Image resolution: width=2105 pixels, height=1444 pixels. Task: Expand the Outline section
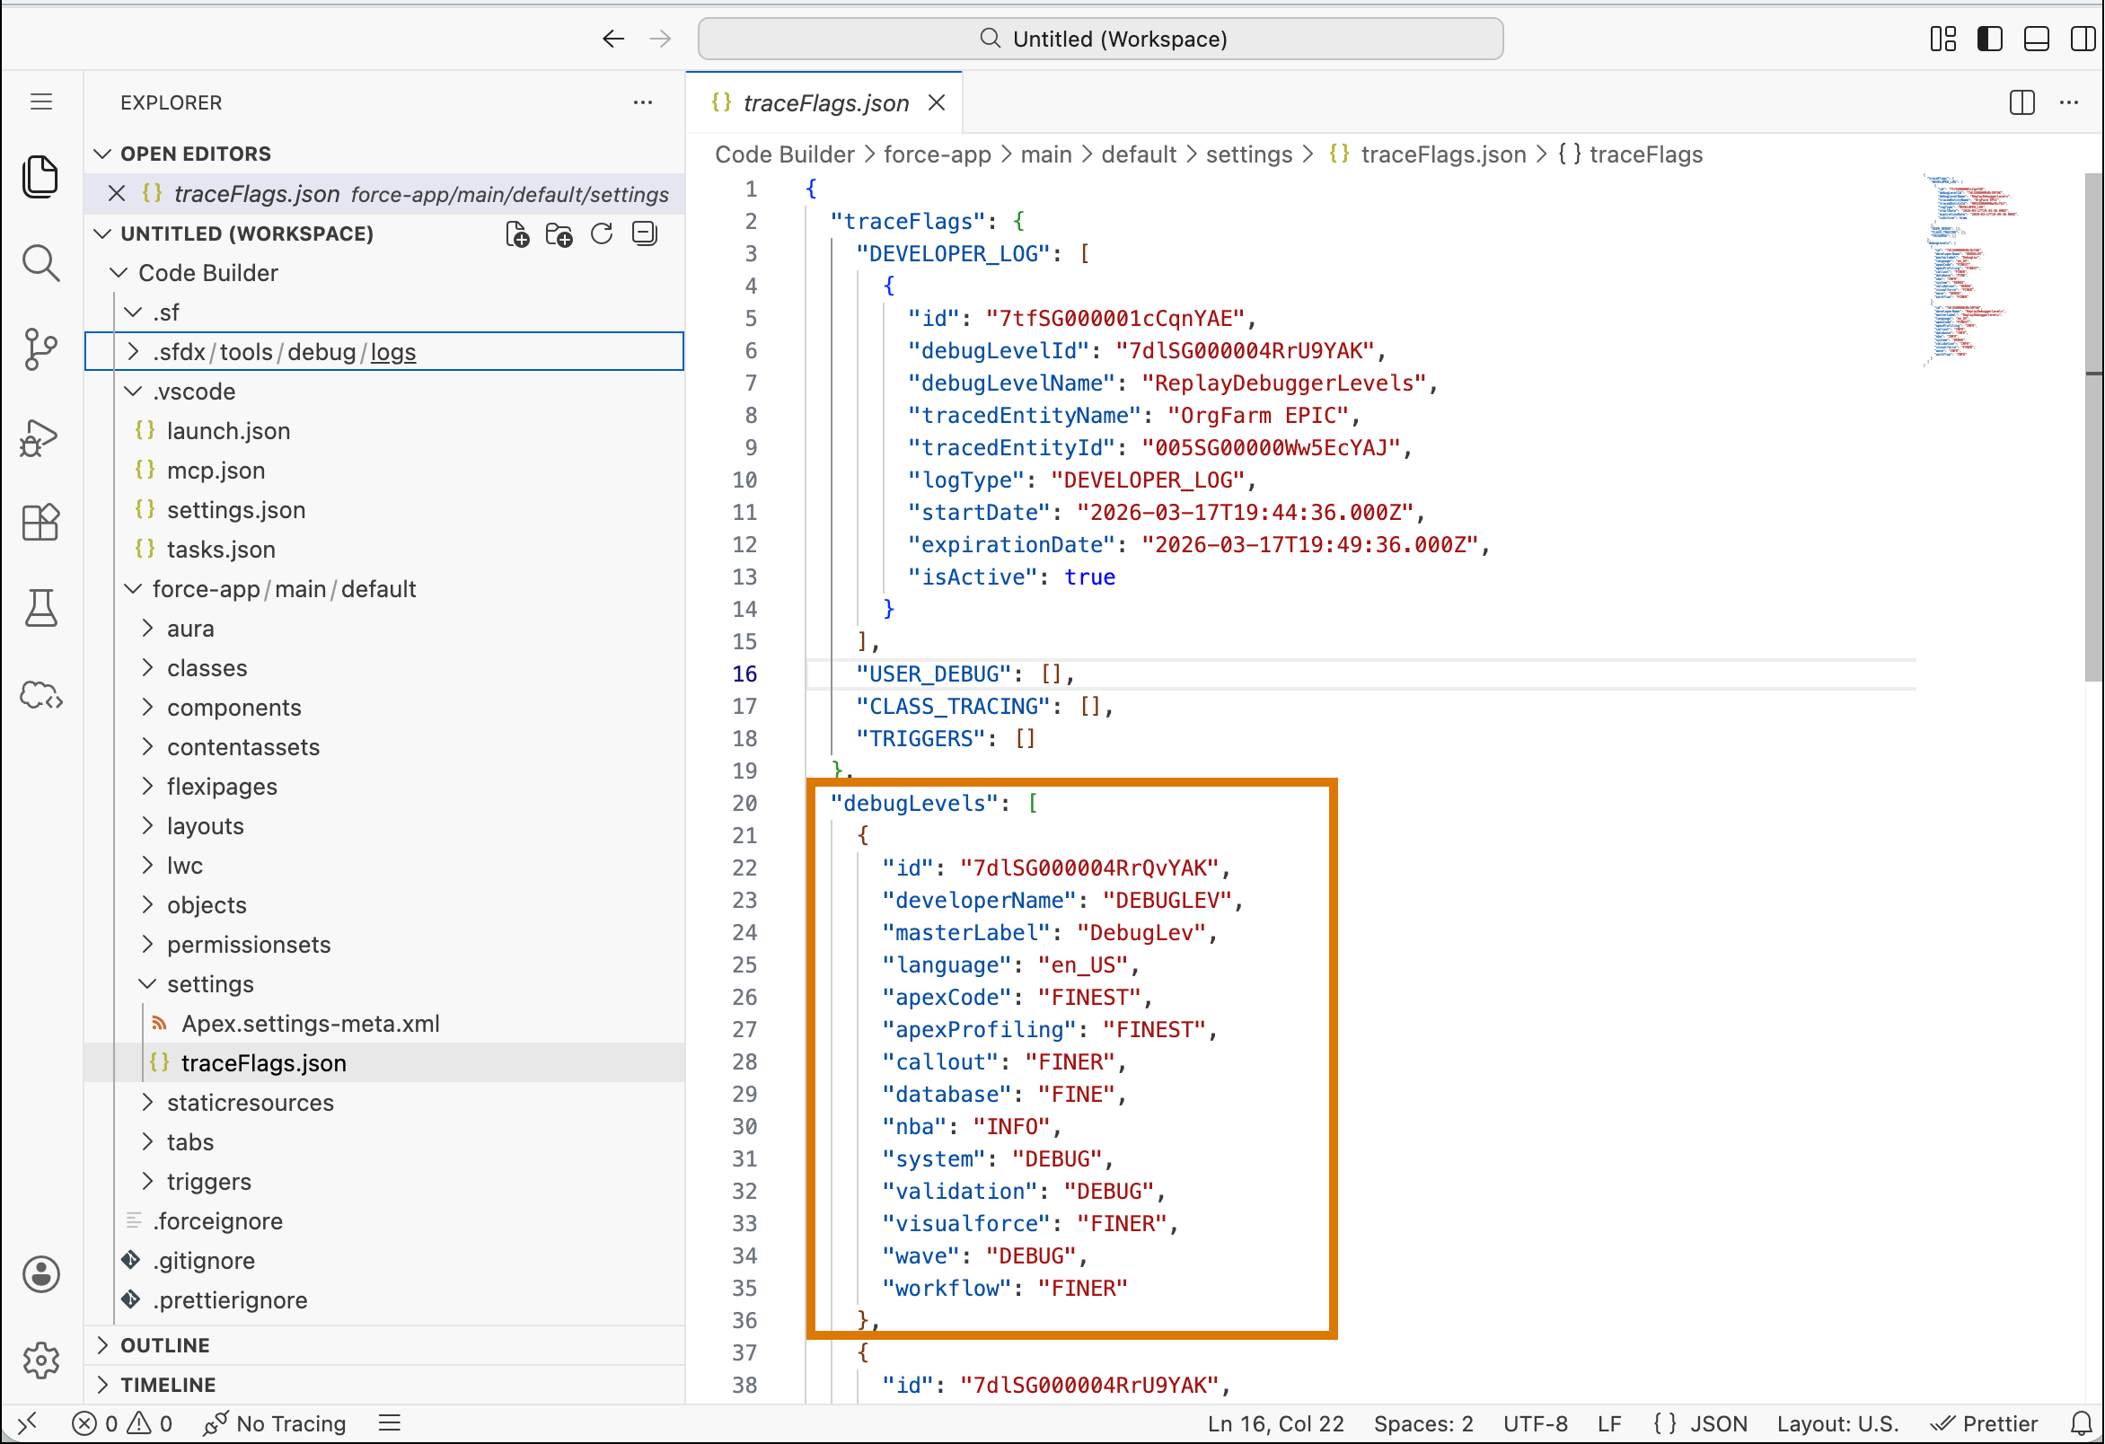point(385,1345)
